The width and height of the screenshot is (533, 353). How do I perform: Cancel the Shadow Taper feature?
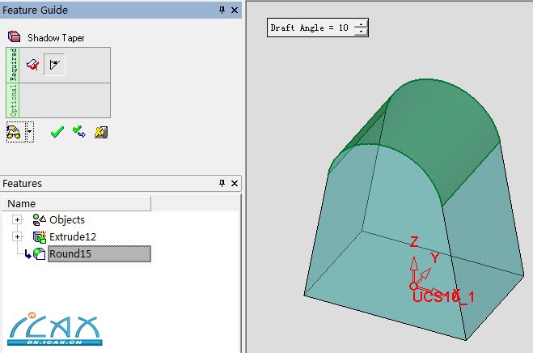point(100,132)
